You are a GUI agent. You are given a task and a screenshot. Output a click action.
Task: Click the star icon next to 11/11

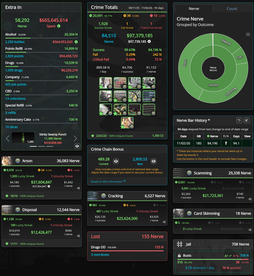coord(7,244)
